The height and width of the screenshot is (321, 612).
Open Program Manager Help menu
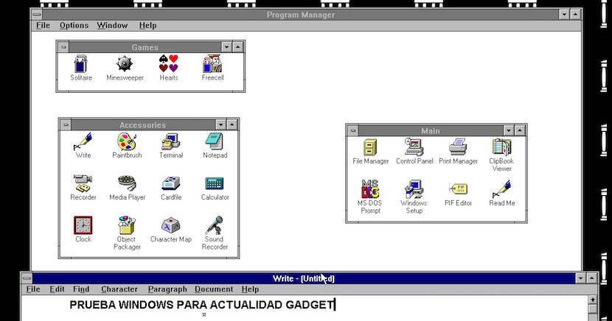click(148, 25)
